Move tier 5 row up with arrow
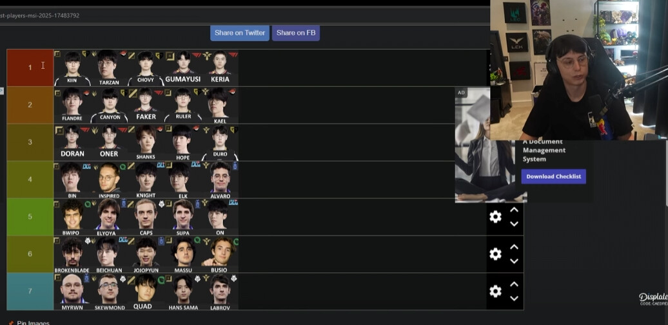This screenshot has width=668, height=325. 514,210
